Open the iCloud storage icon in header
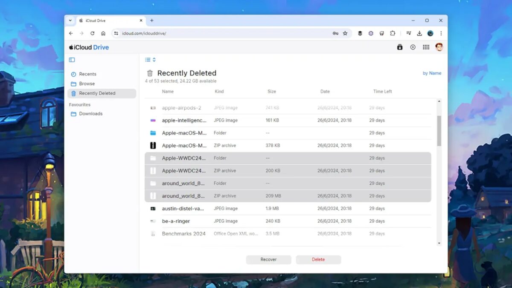The image size is (512, 288). [400, 47]
